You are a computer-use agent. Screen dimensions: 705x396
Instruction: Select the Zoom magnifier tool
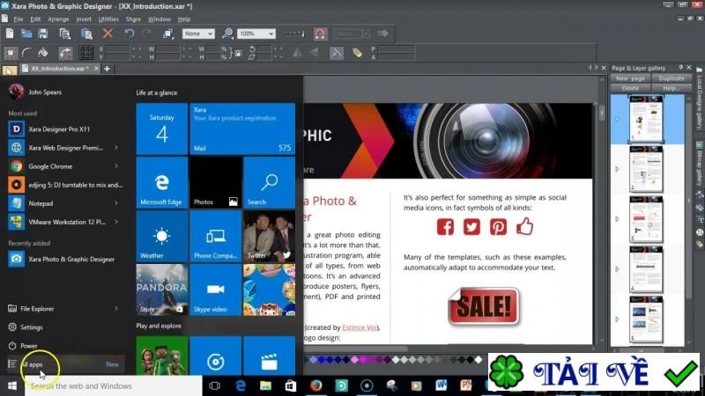pos(227,33)
